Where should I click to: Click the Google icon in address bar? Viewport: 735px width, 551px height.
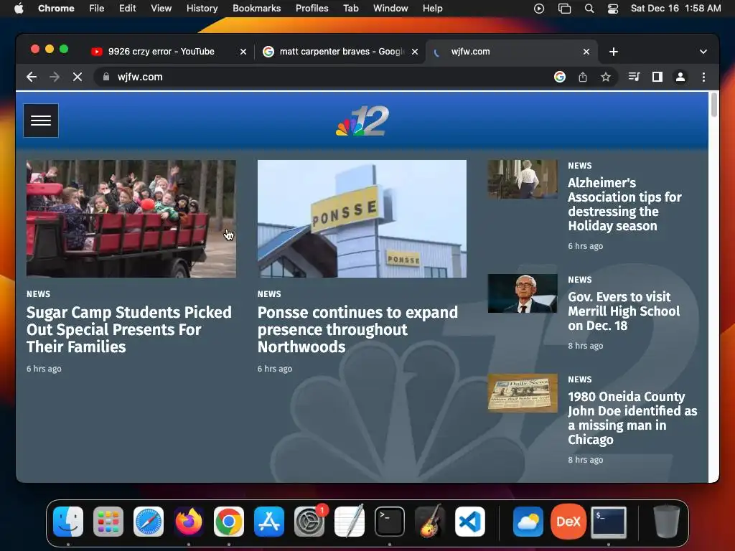tap(560, 77)
